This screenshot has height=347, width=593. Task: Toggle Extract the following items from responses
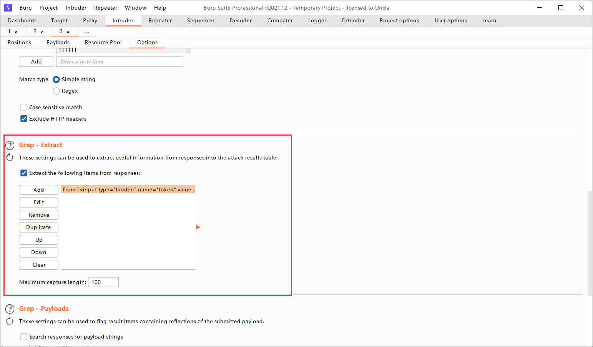24,173
